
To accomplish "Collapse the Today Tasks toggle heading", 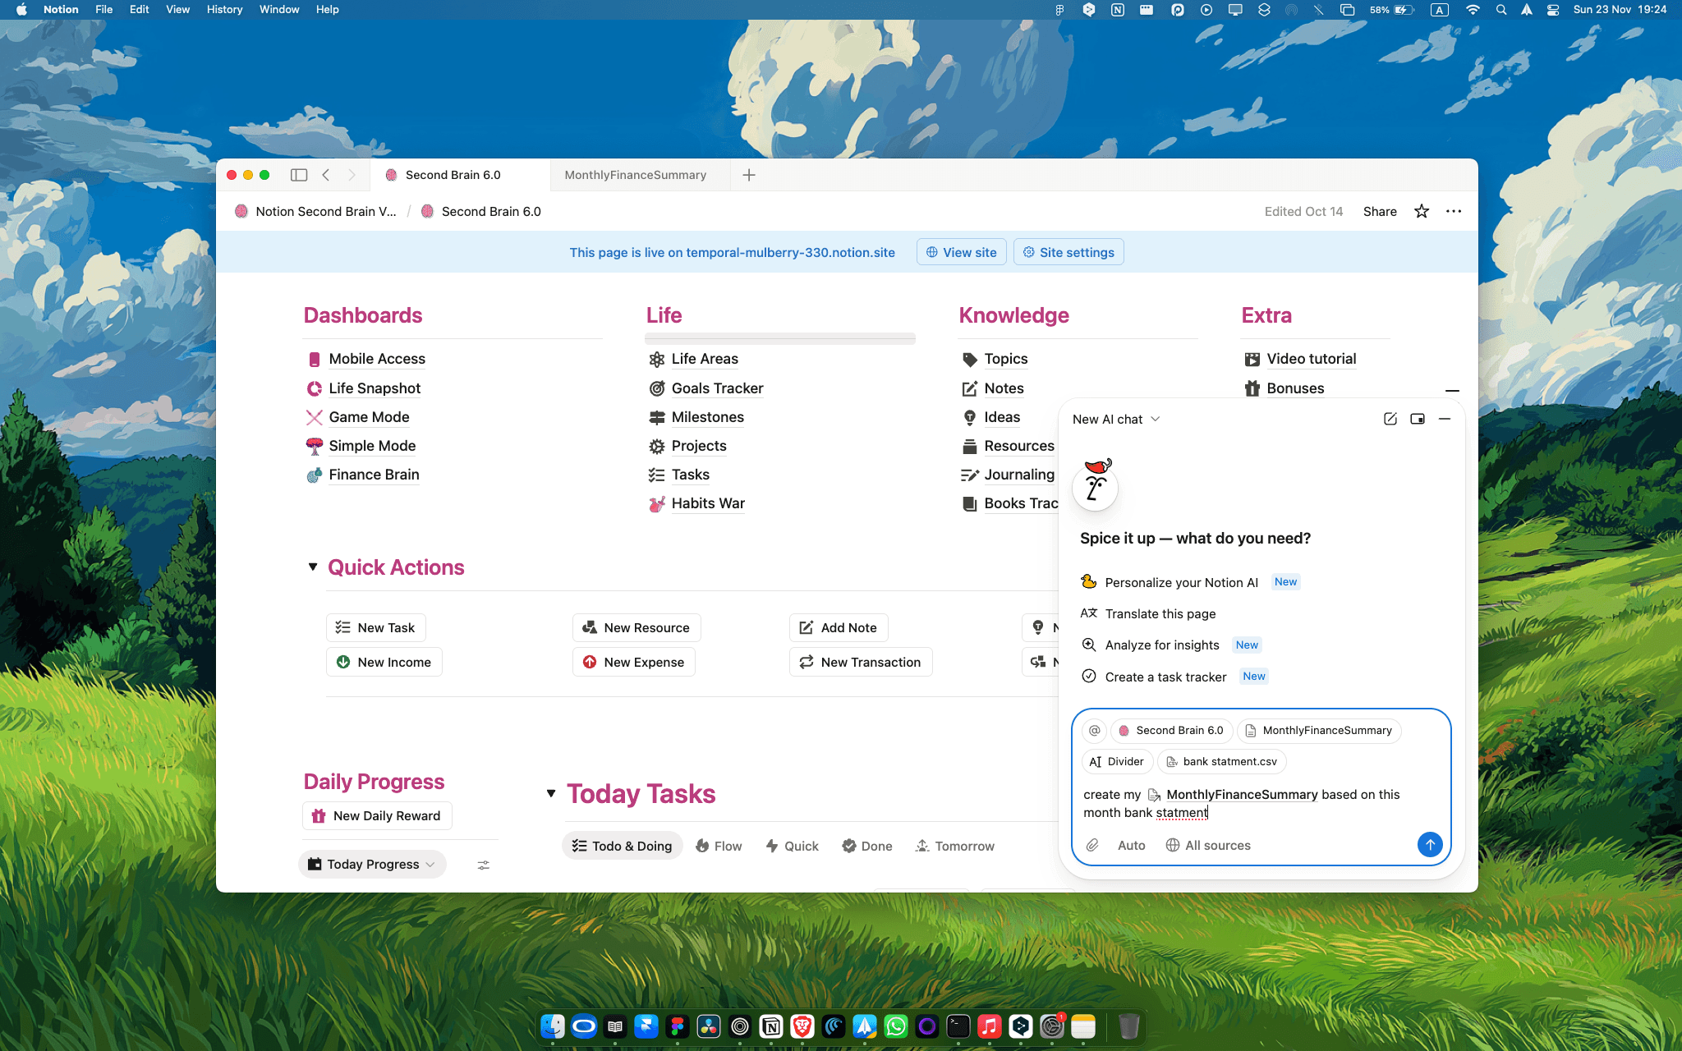I will 551,793.
